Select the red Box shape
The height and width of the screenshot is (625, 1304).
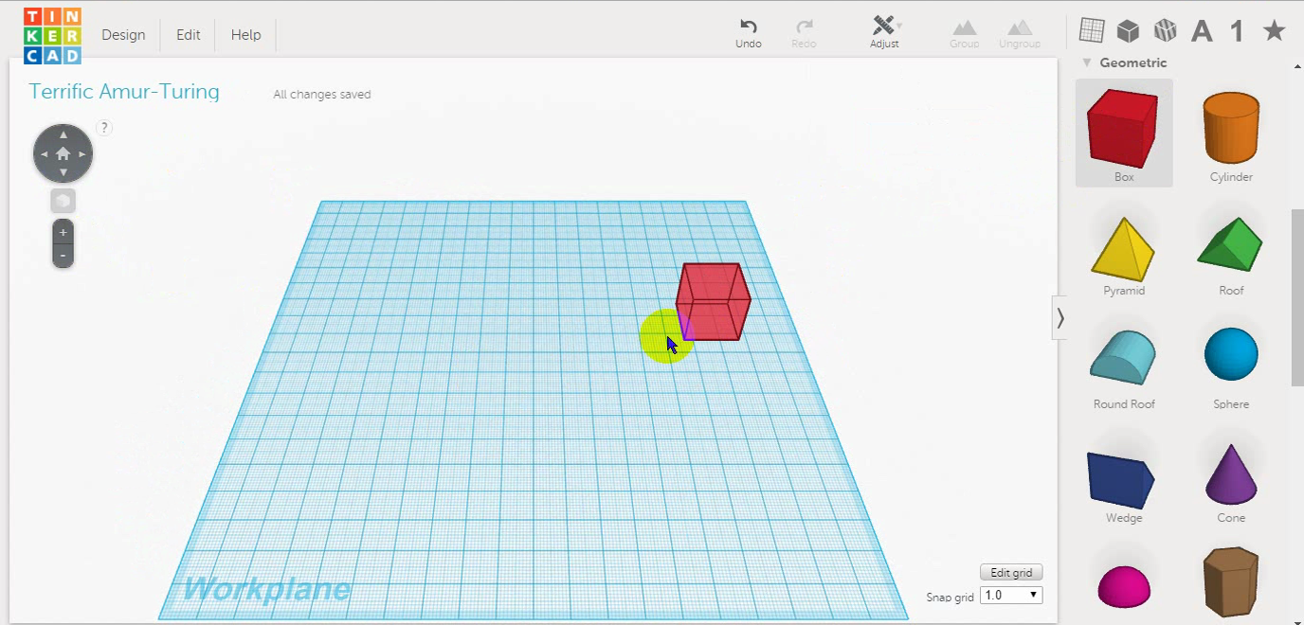pos(1123,128)
